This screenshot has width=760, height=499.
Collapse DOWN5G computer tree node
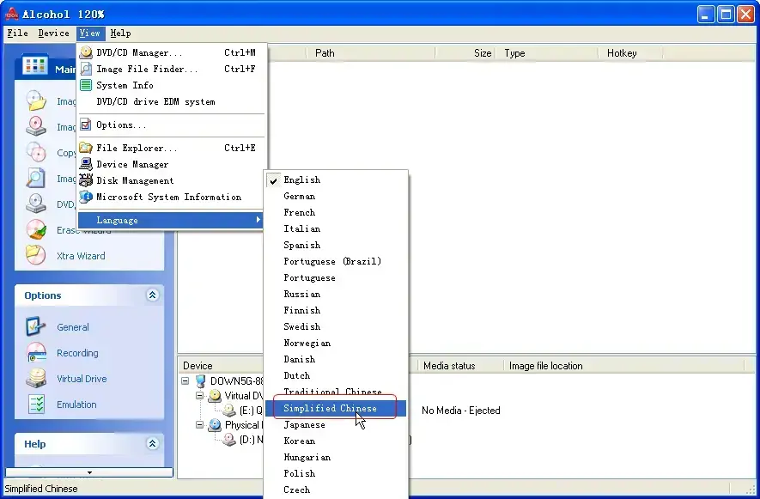[185, 380]
